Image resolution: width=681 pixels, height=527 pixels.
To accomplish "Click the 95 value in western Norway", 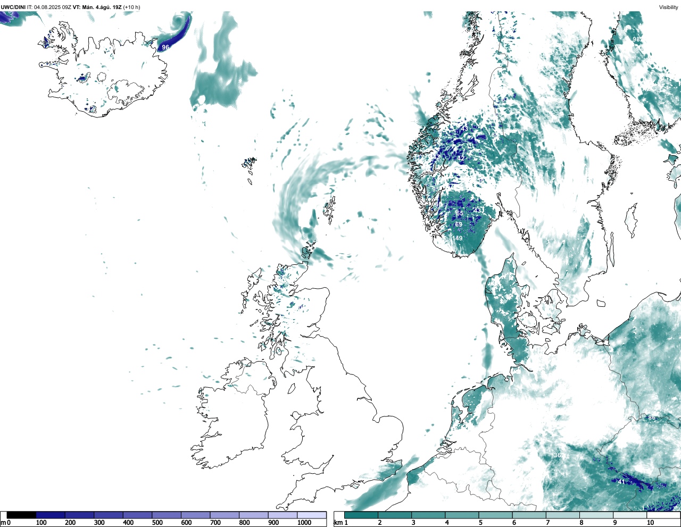I will click(x=435, y=189).
